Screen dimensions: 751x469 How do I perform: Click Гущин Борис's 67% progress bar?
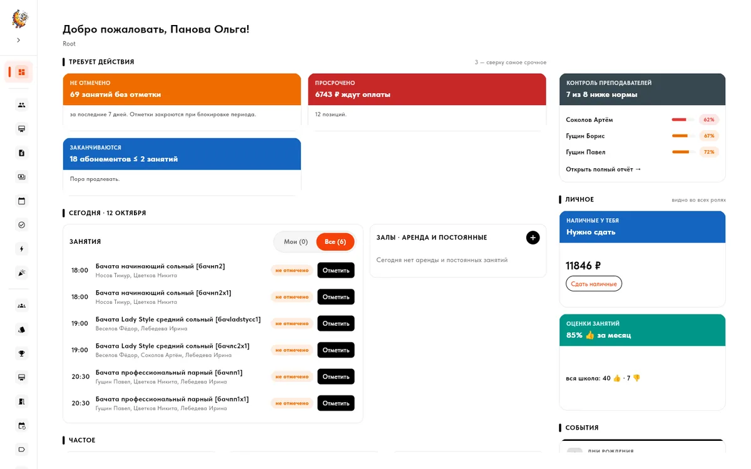click(683, 136)
